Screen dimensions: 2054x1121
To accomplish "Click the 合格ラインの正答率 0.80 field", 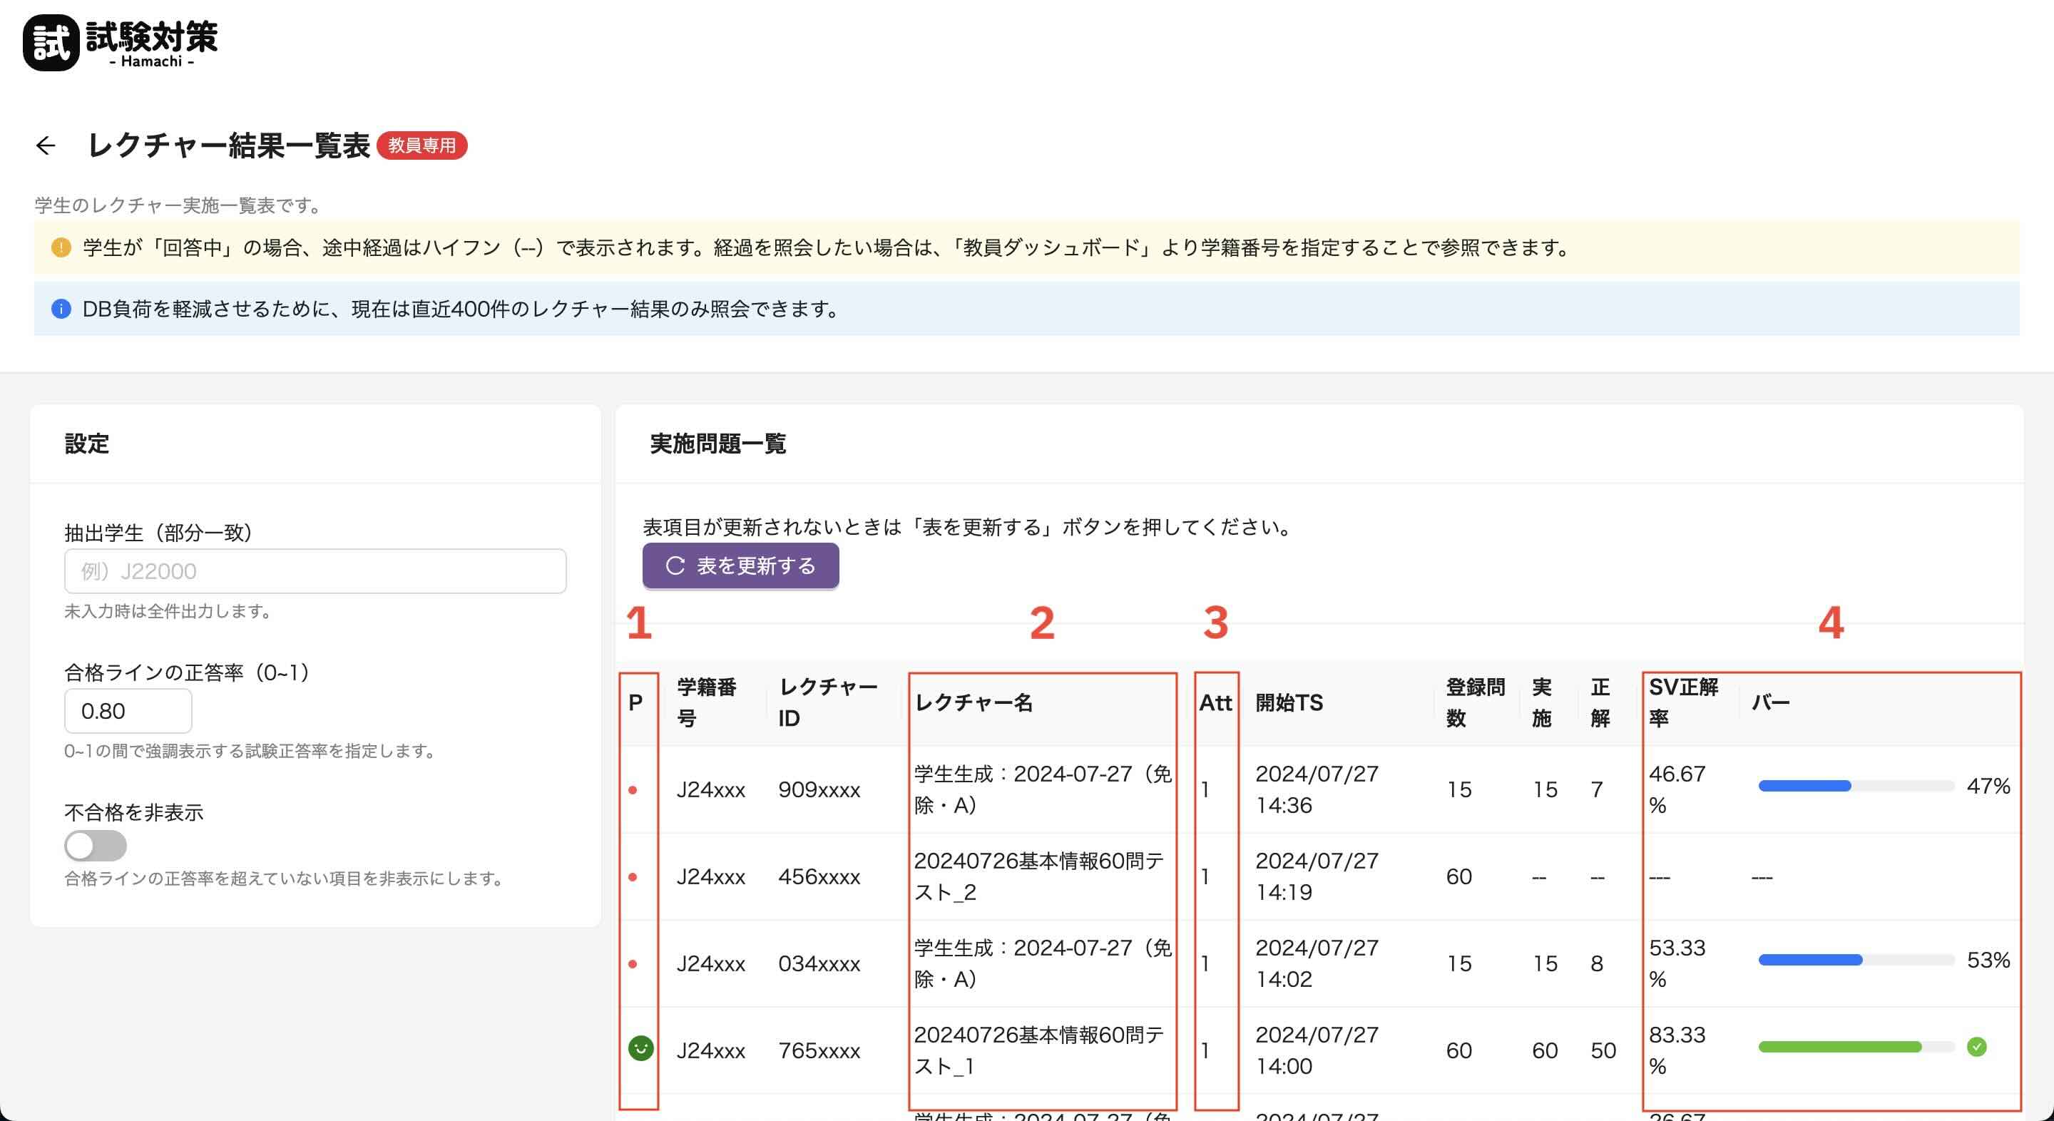I will point(128,710).
